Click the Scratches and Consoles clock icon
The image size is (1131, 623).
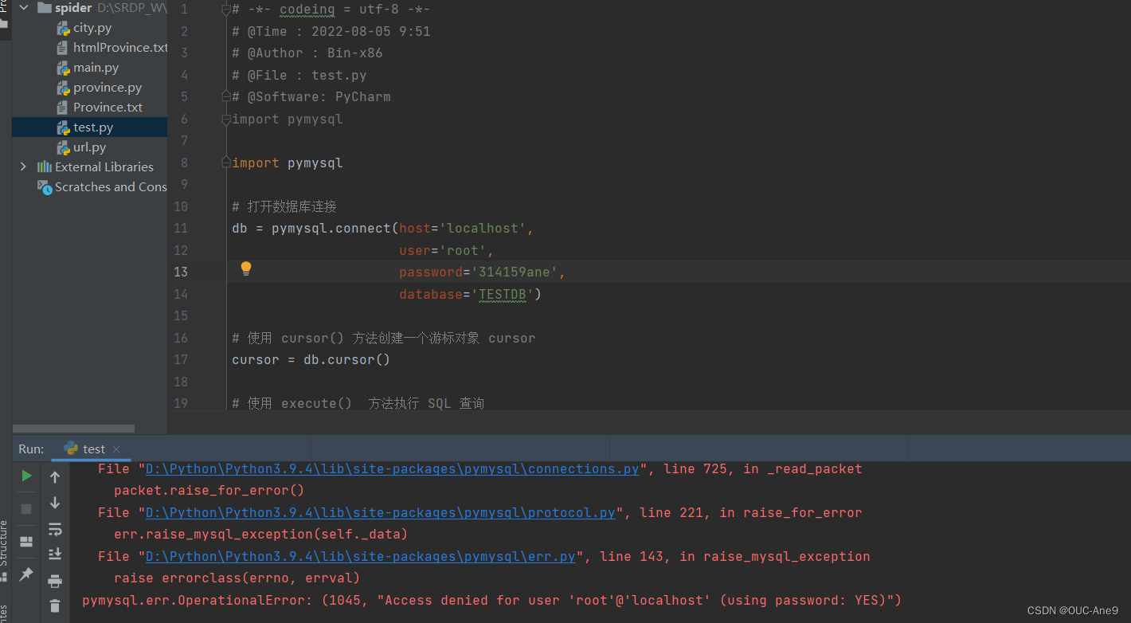pyautogui.click(x=45, y=187)
